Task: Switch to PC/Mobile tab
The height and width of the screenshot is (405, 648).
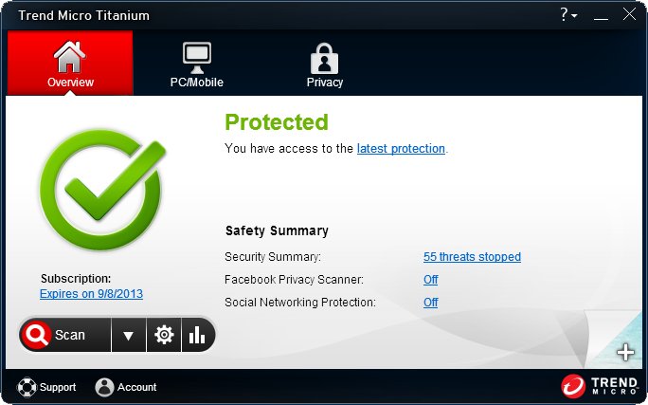Action: pyautogui.click(x=196, y=64)
